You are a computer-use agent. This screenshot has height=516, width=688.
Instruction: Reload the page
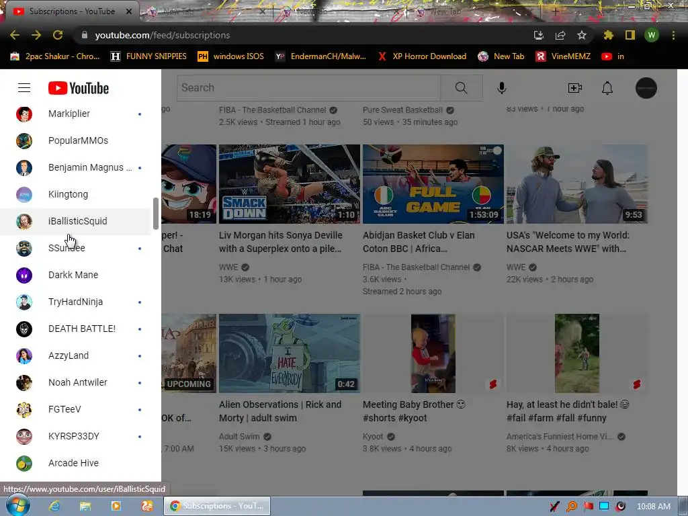coord(58,35)
